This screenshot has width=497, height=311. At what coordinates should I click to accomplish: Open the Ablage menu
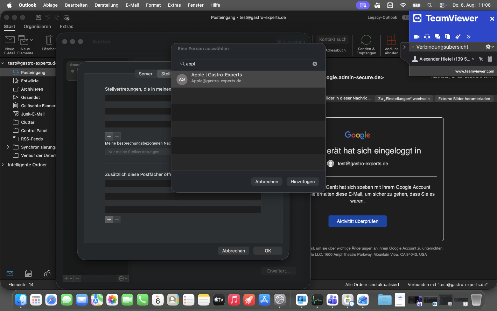coord(50,5)
